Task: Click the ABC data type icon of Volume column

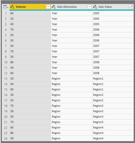Action: click(12, 7)
